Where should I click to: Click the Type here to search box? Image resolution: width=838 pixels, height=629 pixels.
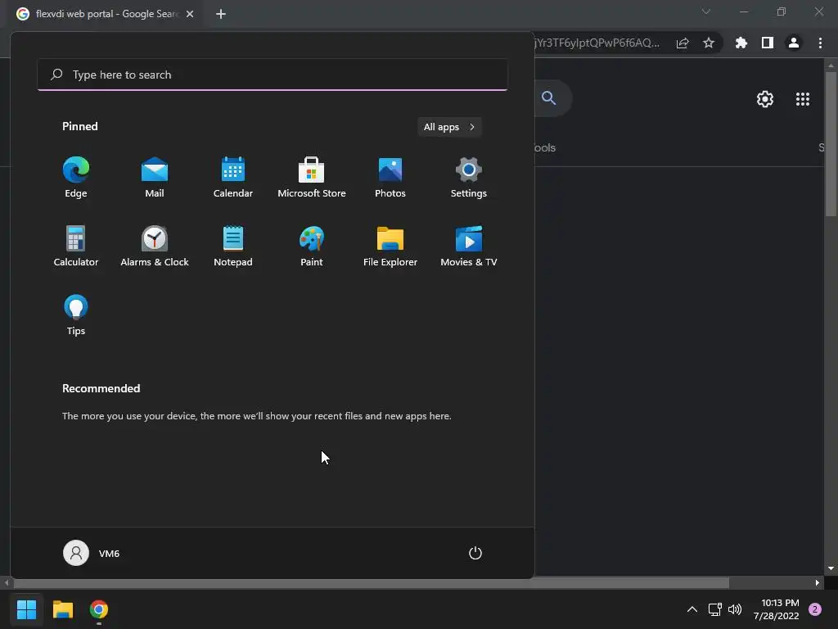pos(273,75)
